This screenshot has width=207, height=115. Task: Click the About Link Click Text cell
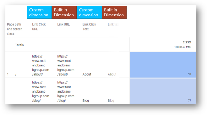pos(87,74)
